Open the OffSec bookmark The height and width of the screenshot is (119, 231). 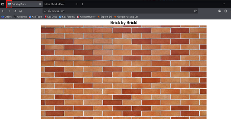point(6,17)
